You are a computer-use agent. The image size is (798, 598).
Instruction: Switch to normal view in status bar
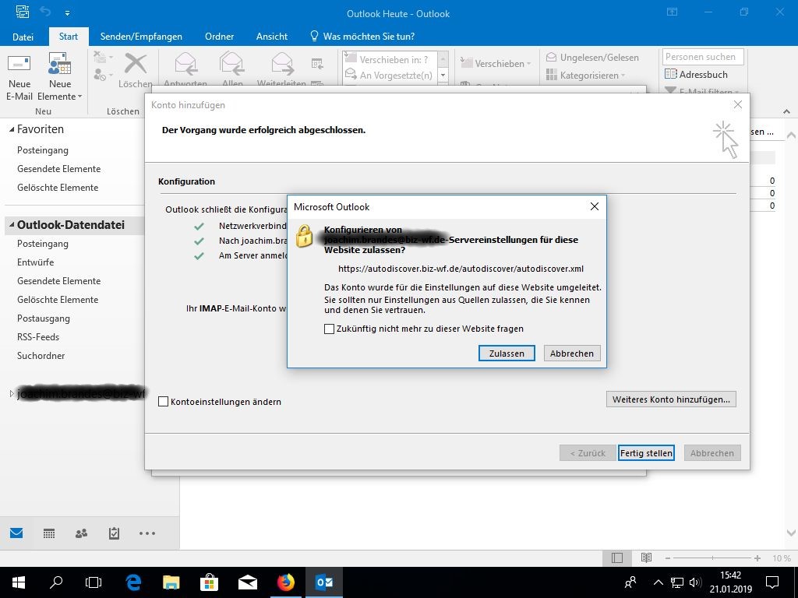(617, 558)
